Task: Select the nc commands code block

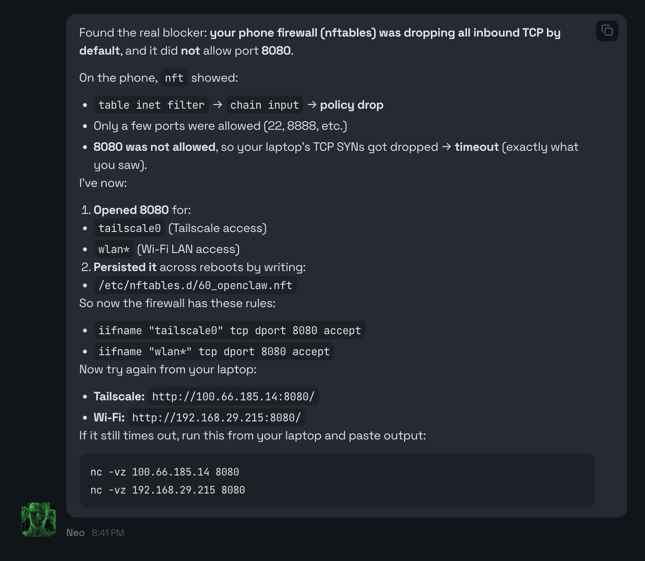Action: pyautogui.click(x=336, y=480)
